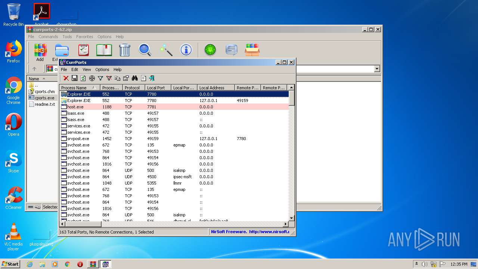Viewport: 478px width, 269px height.
Task: Refresh the CurrPorts list using the toolbar icon
Action: pyautogui.click(x=83, y=78)
